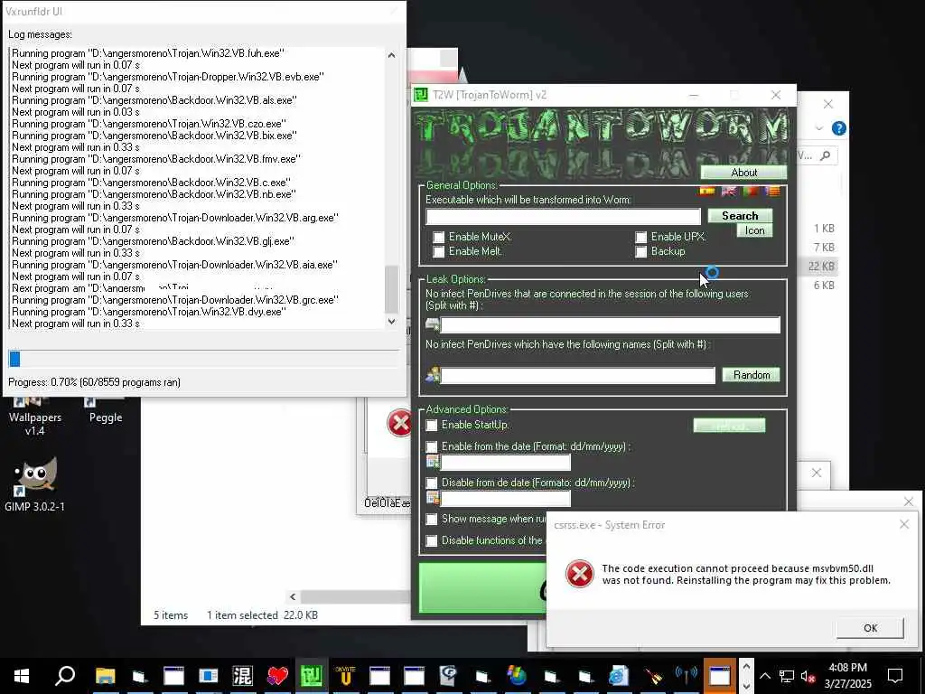Click the taskbar icon with the Chinese character
The height and width of the screenshot is (694, 925).
(x=242, y=676)
